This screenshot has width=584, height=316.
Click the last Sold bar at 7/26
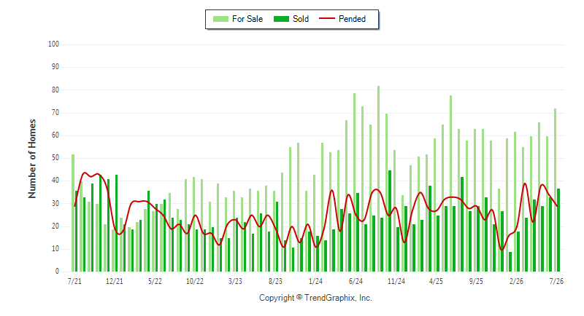coord(558,230)
